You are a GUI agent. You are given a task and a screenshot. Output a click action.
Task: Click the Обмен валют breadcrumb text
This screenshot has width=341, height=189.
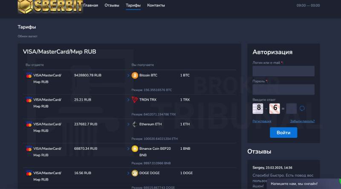click(27, 36)
